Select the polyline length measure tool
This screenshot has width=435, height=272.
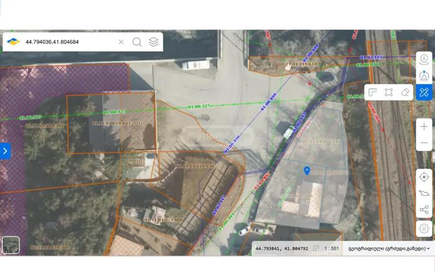coord(372,93)
